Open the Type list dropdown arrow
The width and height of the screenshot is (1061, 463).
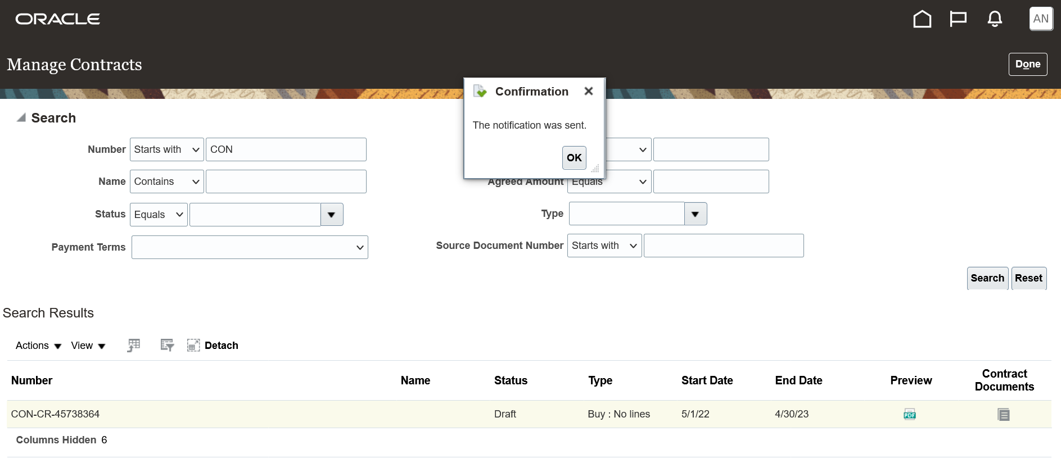(696, 214)
